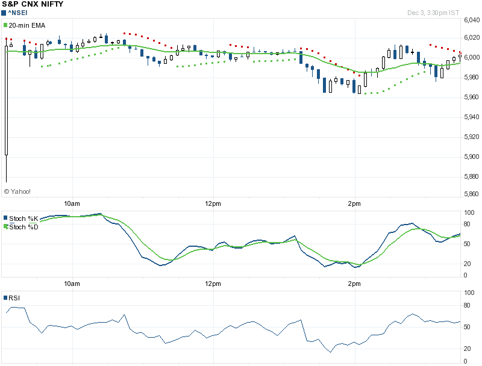482x366 pixels.
Task: Click the 2pm label under Stochastic chart
Action: [354, 284]
